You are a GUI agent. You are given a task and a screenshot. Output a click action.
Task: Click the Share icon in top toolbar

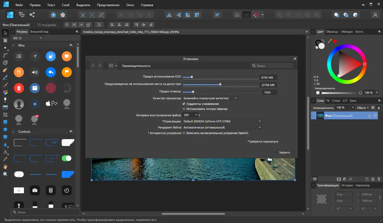coord(32,15)
